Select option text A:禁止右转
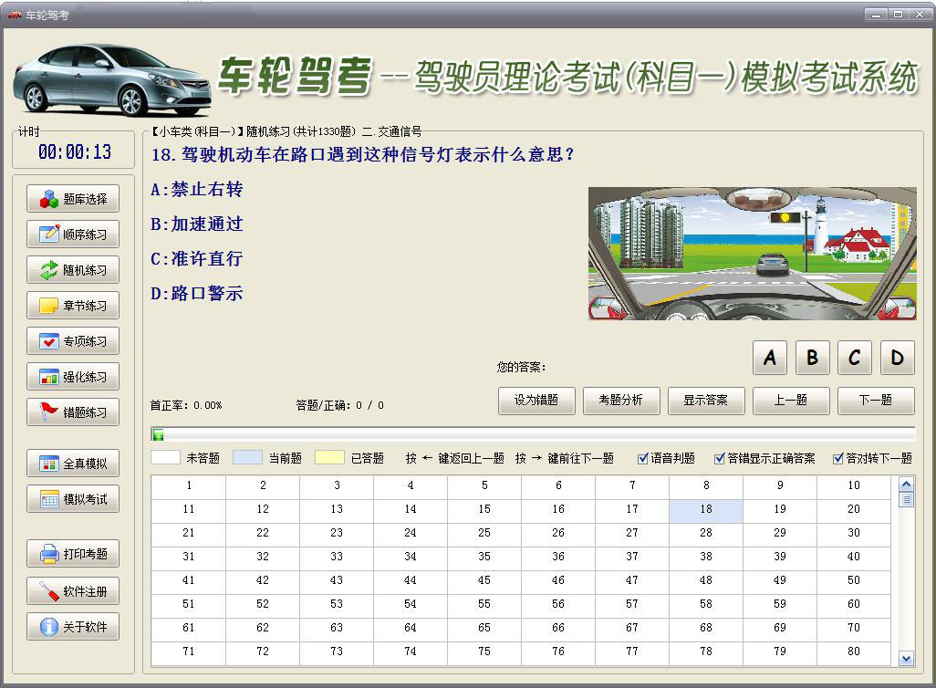The height and width of the screenshot is (688, 936). pos(196,189)
